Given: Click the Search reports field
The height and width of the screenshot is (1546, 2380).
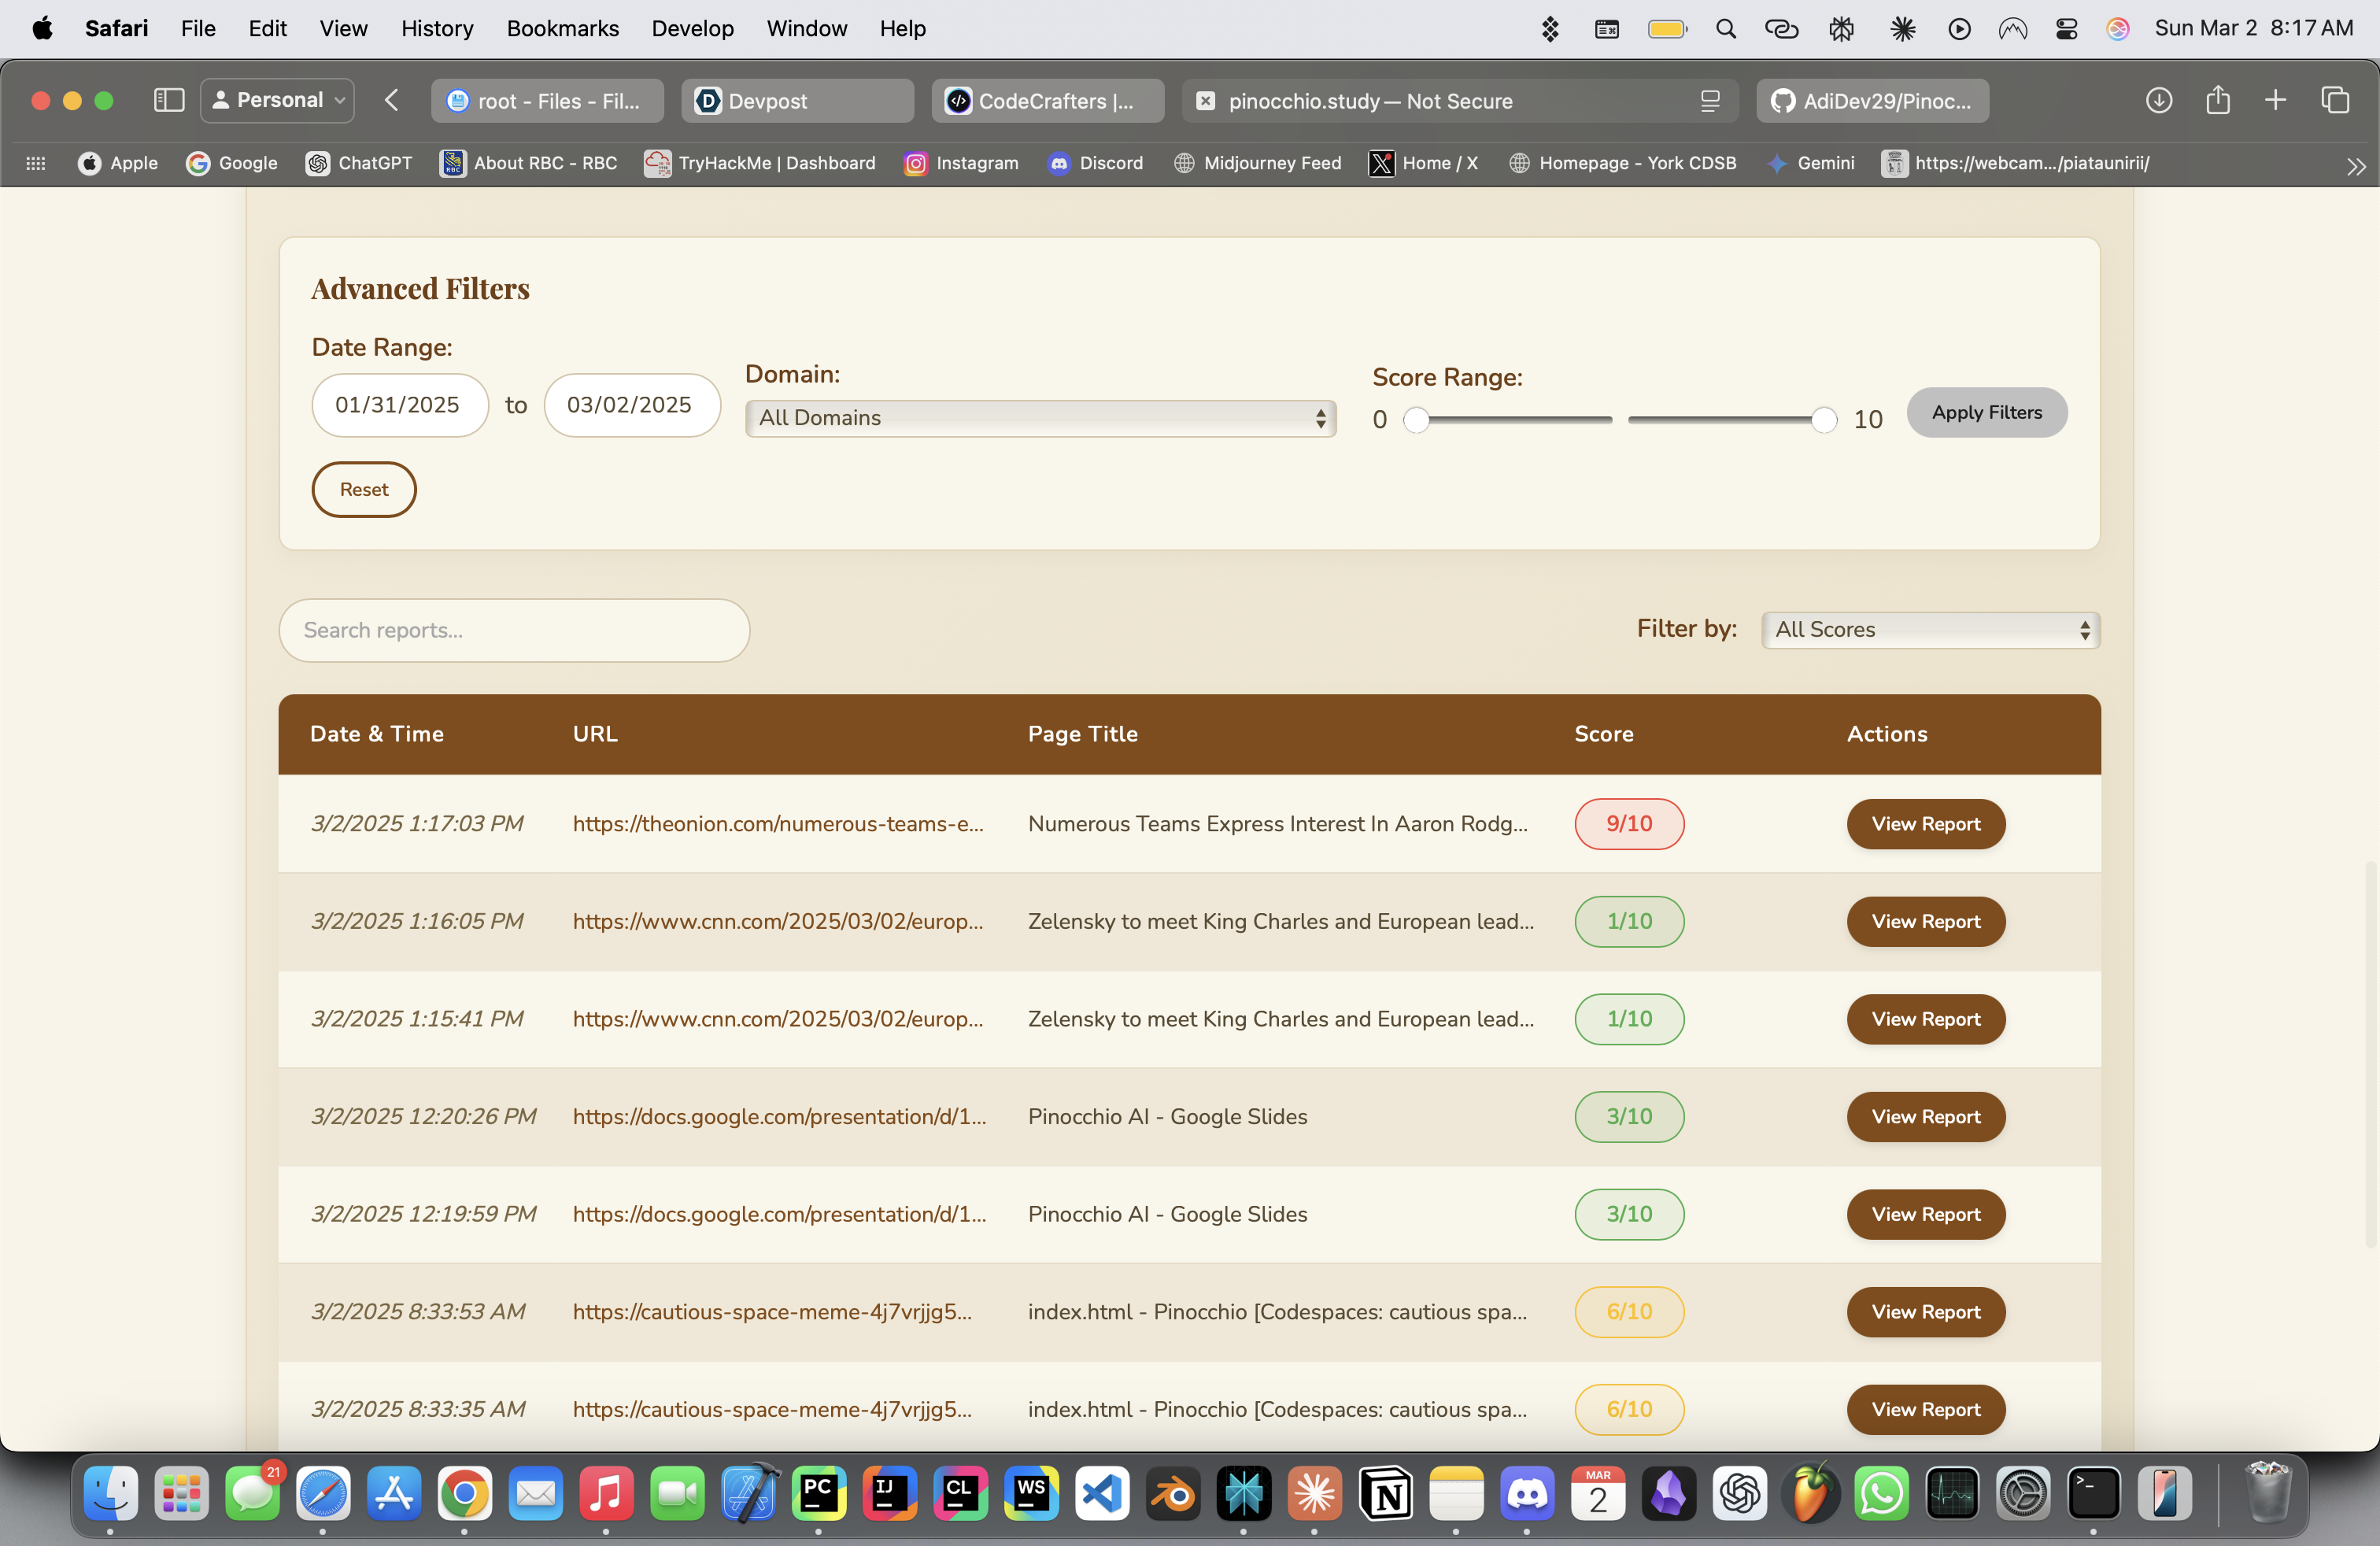Looking at the screenshot, I should tap(513, 629).
